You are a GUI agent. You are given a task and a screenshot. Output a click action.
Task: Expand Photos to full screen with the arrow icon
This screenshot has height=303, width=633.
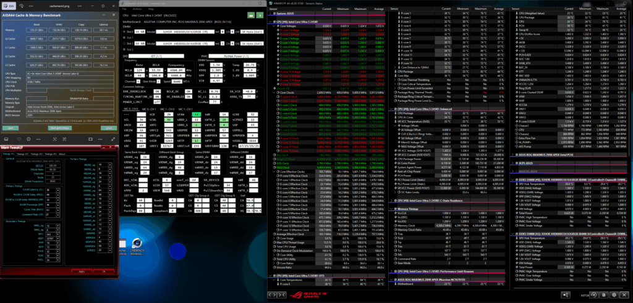[113, 139]
